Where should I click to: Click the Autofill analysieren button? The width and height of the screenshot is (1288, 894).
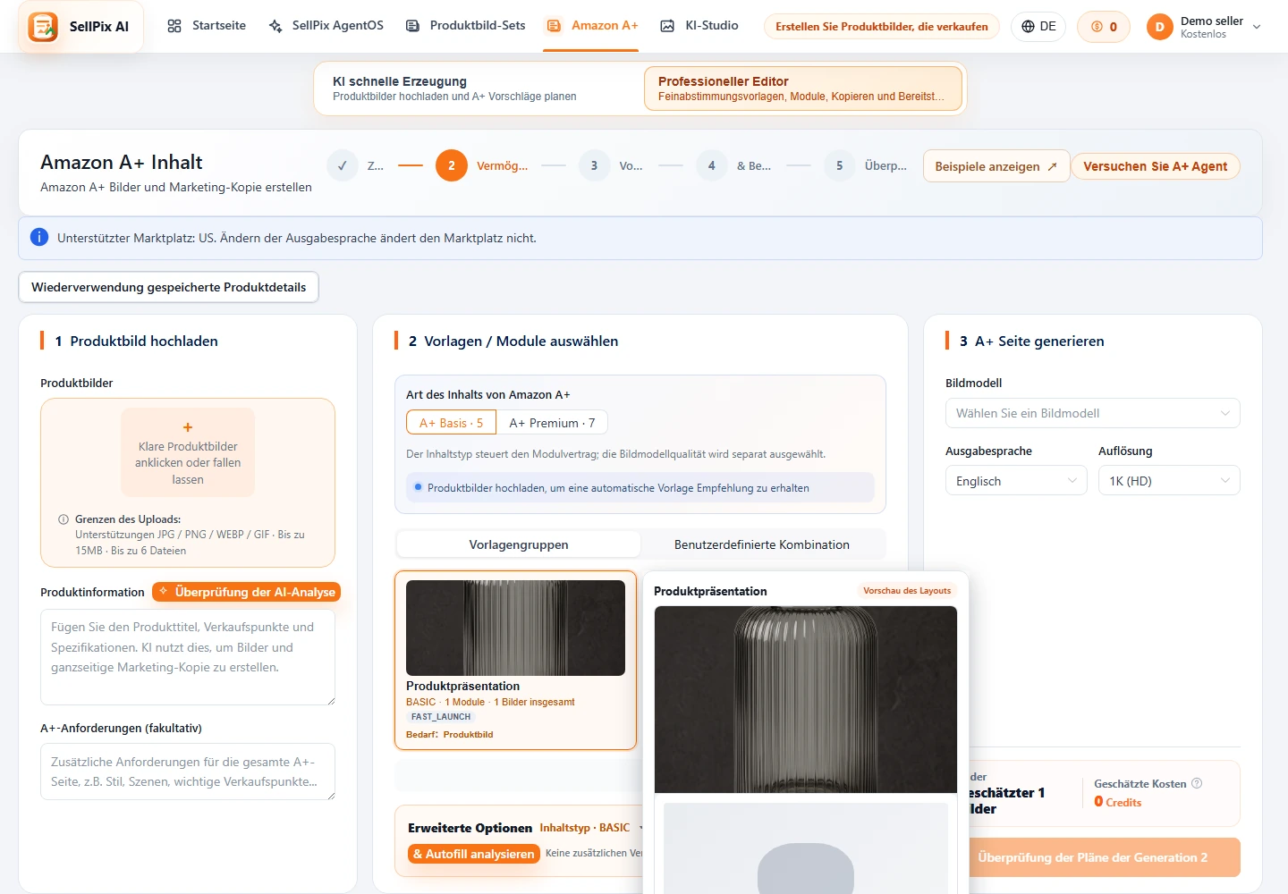pos(474,854)
